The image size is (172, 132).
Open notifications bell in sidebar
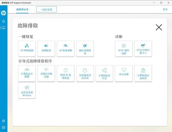coord(3,21)
